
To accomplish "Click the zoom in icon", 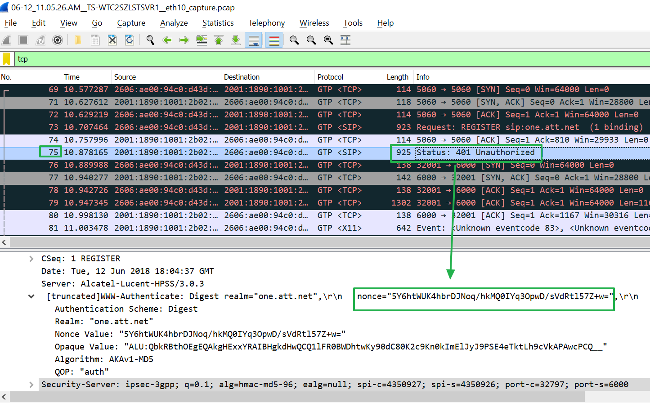I will 294,40.
